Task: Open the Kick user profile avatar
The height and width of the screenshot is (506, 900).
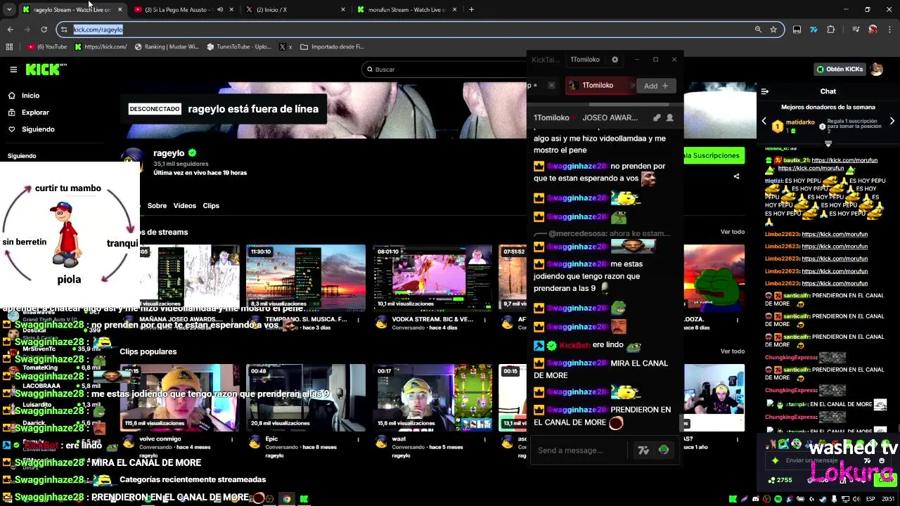Action: (877, 70)
